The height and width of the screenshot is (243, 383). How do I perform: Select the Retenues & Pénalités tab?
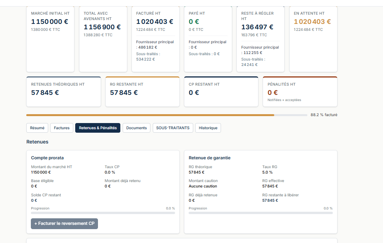[98, 128]
